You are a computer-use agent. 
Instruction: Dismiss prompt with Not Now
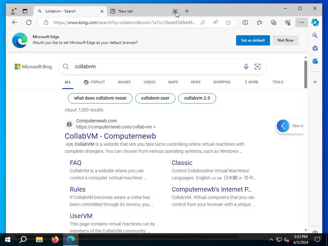(x=285, y=40)
